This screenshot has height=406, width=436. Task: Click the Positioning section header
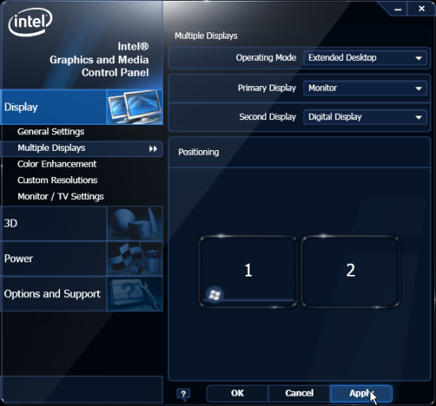198,152
